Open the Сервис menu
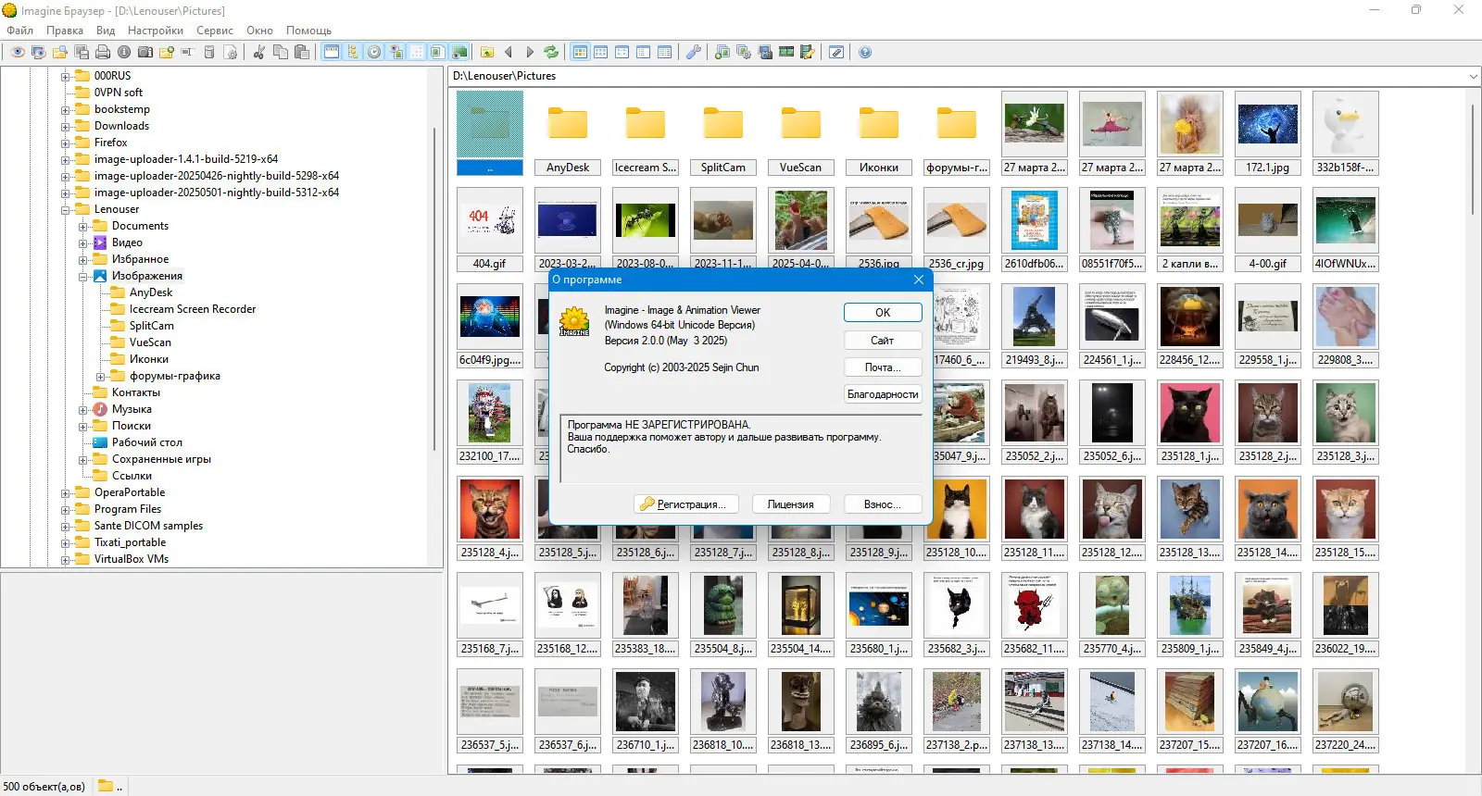 click(215, 31)
